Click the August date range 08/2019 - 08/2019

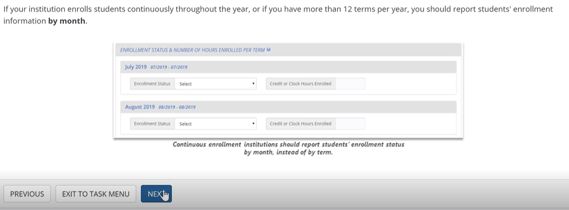click(x=177, y=107)
